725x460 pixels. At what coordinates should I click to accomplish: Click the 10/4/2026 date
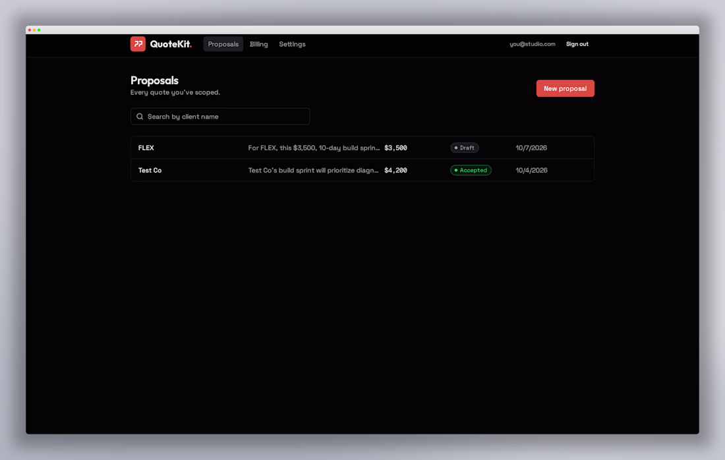[x=531, y=170]
